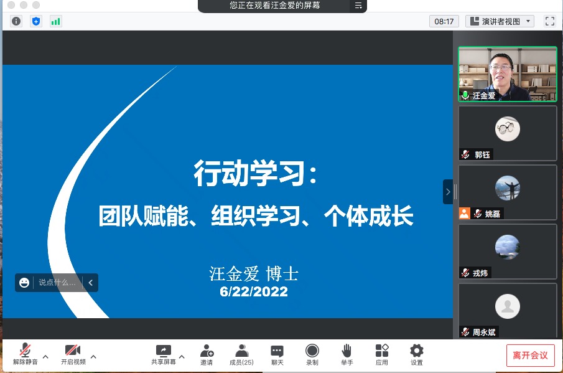Click green mic icon on 汪金爱
Viewport: 563px width, 373px height.
(465, 95)
